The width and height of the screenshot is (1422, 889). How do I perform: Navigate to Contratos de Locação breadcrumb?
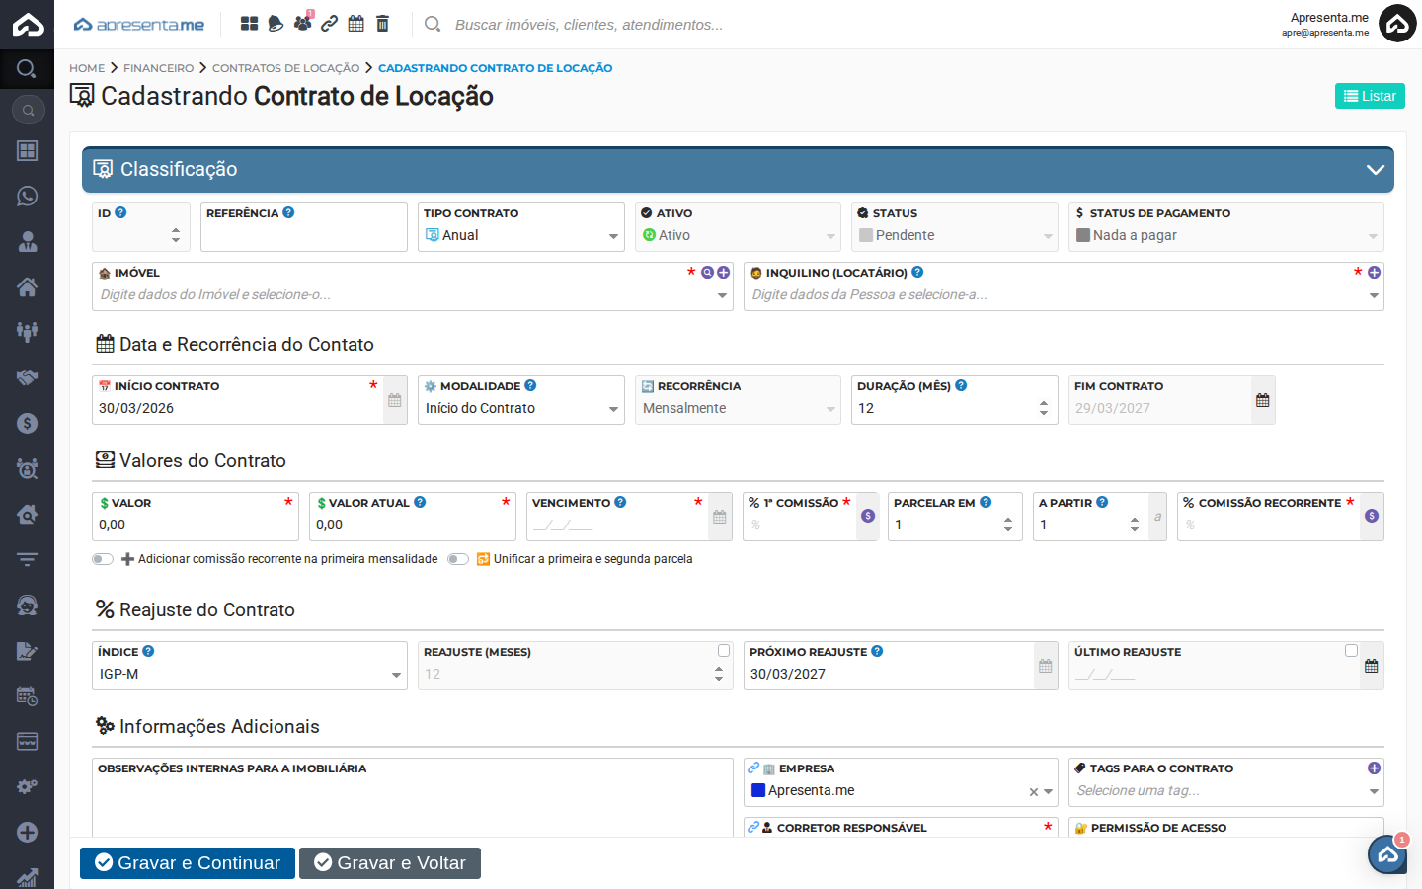[x=285, y=68]
